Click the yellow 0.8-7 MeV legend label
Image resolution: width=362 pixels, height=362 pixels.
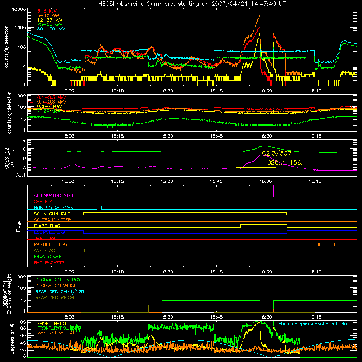click(49, 106)
